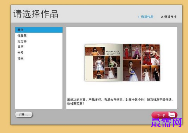
Task: Choose 日历 from the list
Action: tap(39, 47)
